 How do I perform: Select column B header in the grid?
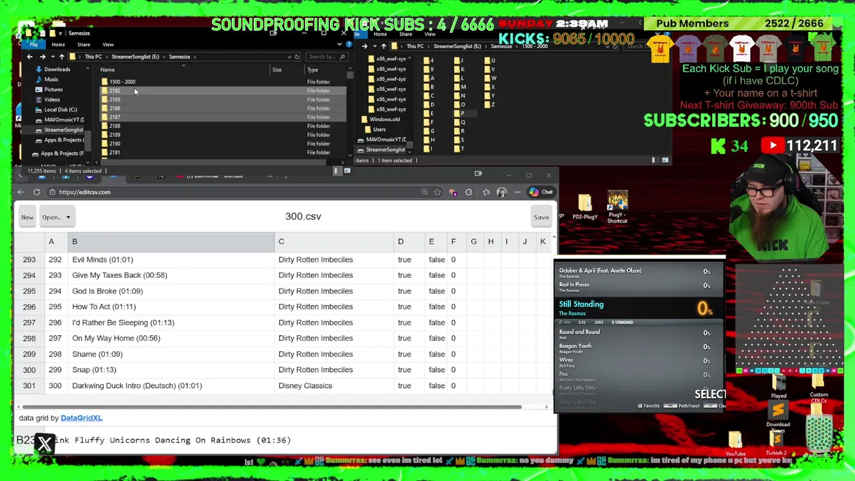(x=171, y=242)
